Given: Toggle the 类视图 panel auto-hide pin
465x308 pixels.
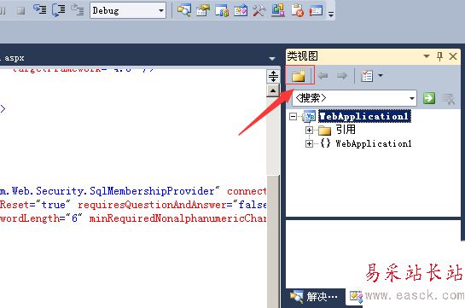Looking at the screenshot, I should (439, 56).
